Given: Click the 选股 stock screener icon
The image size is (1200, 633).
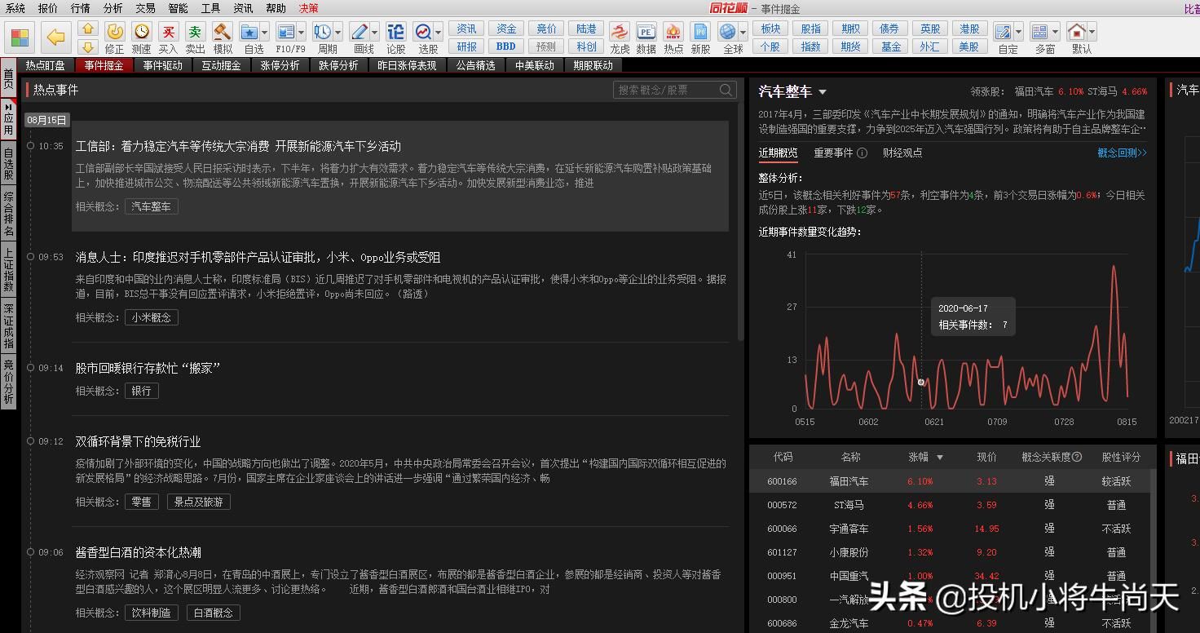Looking at the screenshot, I should click(424, 32).
